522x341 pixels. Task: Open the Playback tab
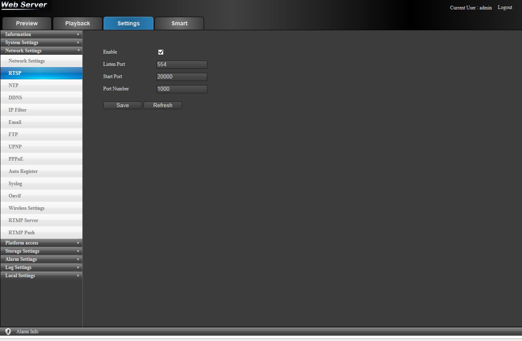[77, 23]
